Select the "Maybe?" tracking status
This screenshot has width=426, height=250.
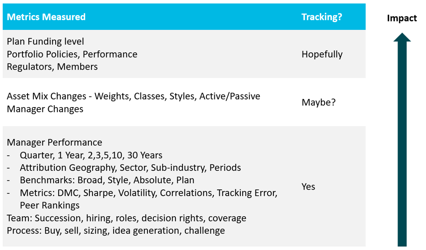[318, 102]
